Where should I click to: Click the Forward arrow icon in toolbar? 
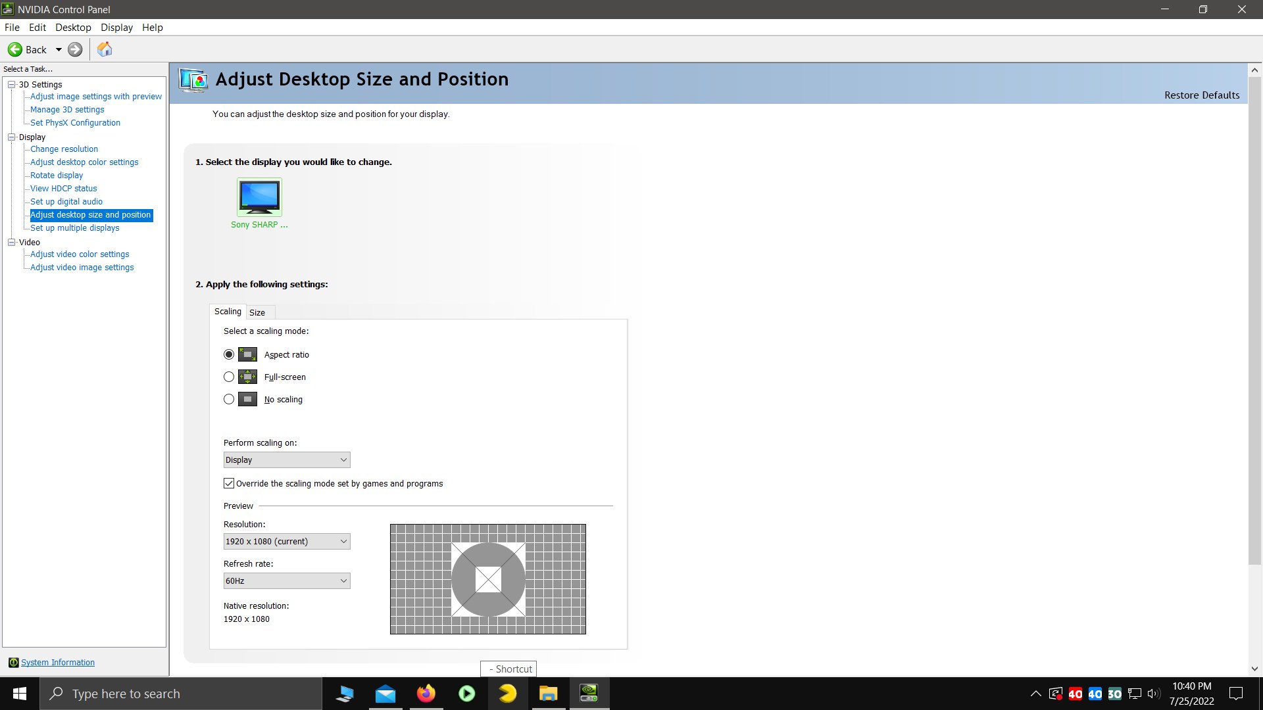(75, 49)
